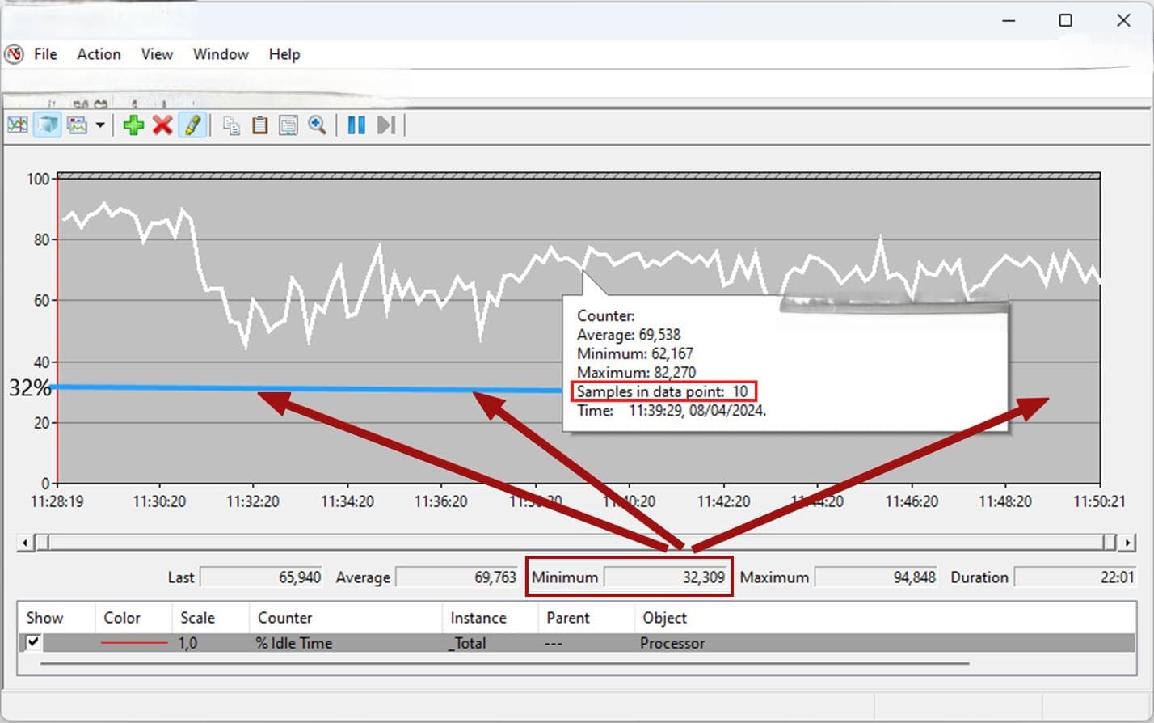This screenshot has width=1154, height=723.
Task: Click Copy Properties icon
Action: click(x=232, y=125)
